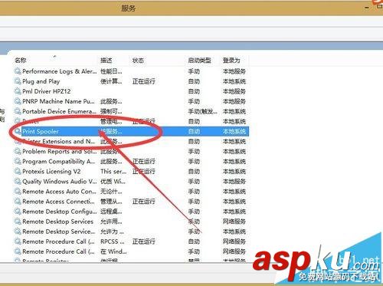
Task: Click 正在运行 status in Plug and Play row
Action: (x=144, y=81)
